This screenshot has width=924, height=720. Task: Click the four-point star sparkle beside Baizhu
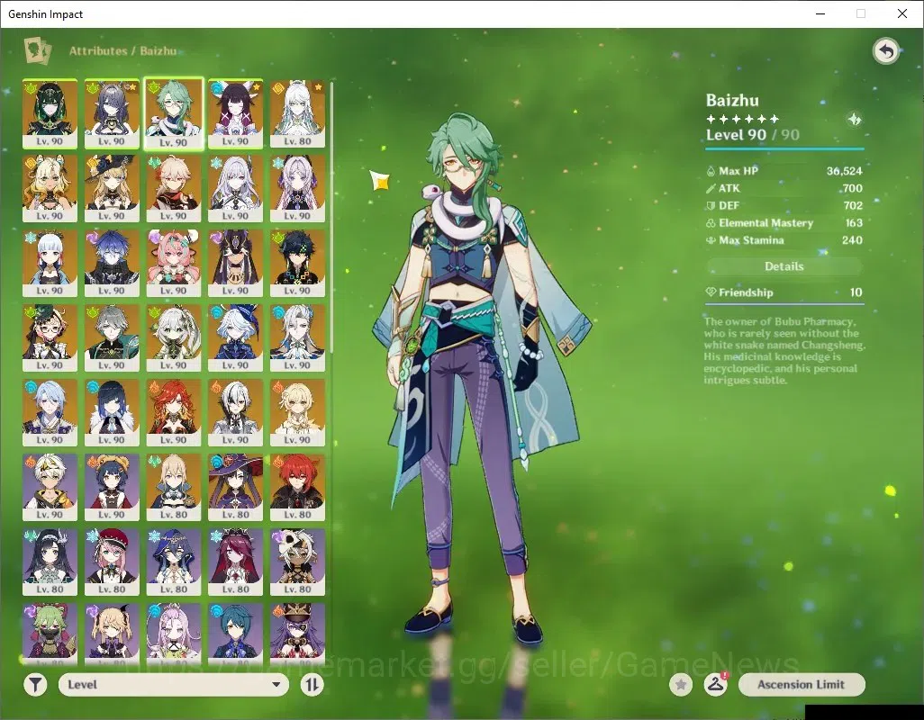(380, 181)
